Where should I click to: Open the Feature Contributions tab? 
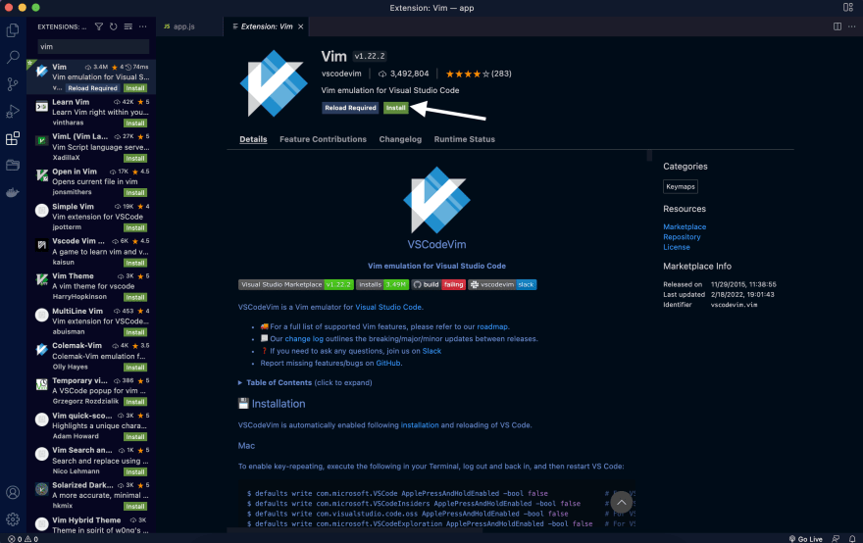tap(323, 139)
